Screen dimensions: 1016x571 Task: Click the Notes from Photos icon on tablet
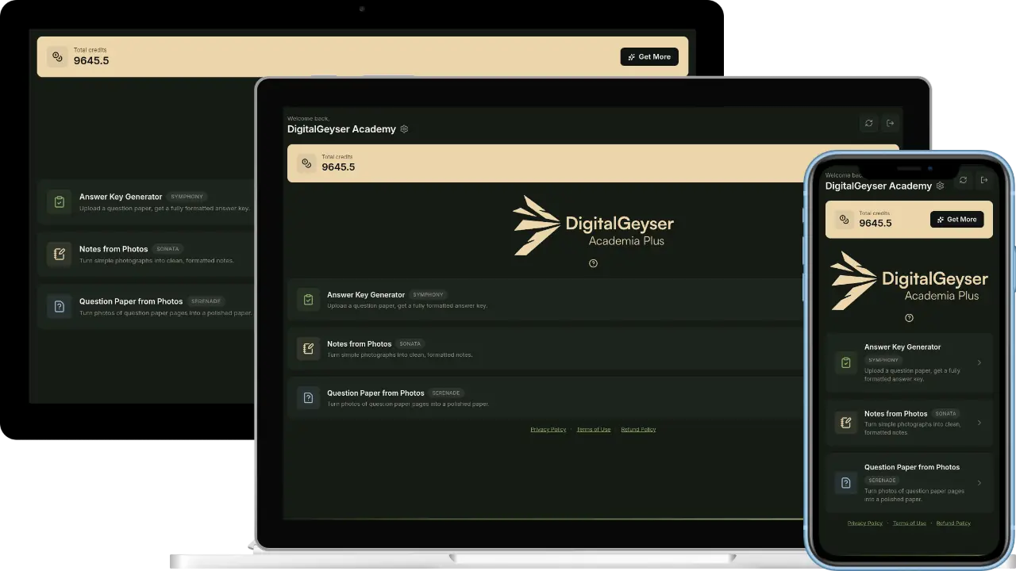tap(59, 254)
